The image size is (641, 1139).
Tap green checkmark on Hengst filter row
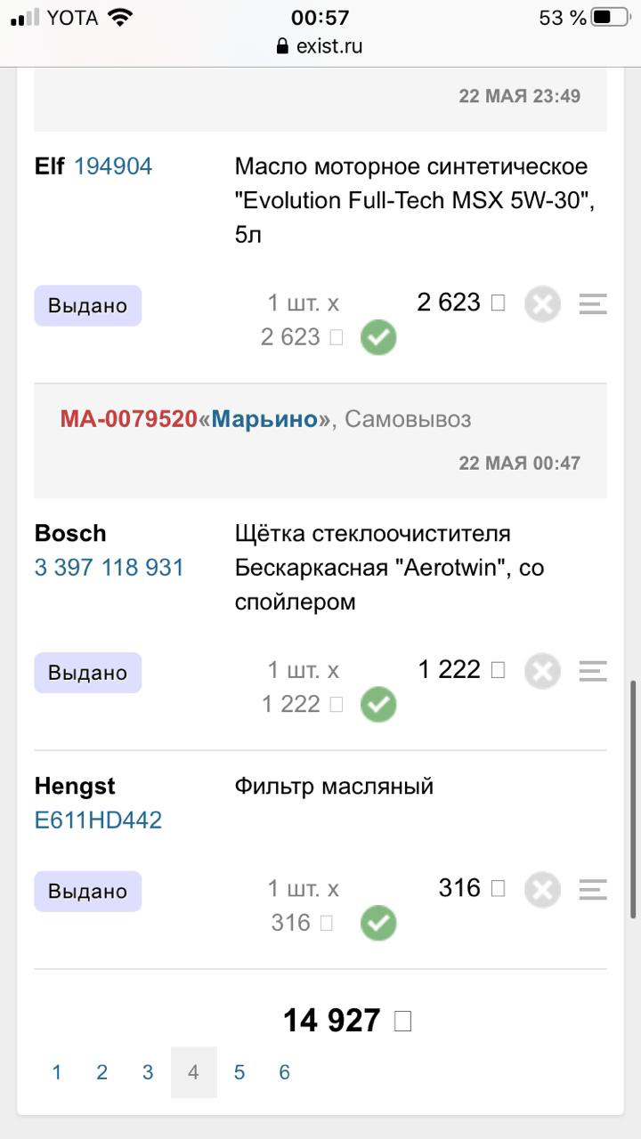(x=378, y=924)
